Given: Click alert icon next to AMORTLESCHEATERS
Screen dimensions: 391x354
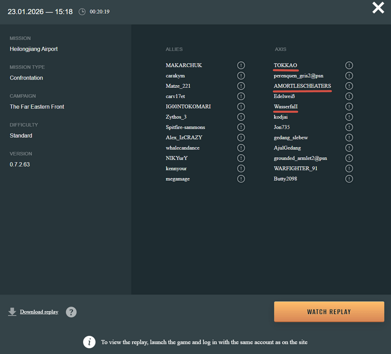Looking at the screenshot, I should point(349,86).
